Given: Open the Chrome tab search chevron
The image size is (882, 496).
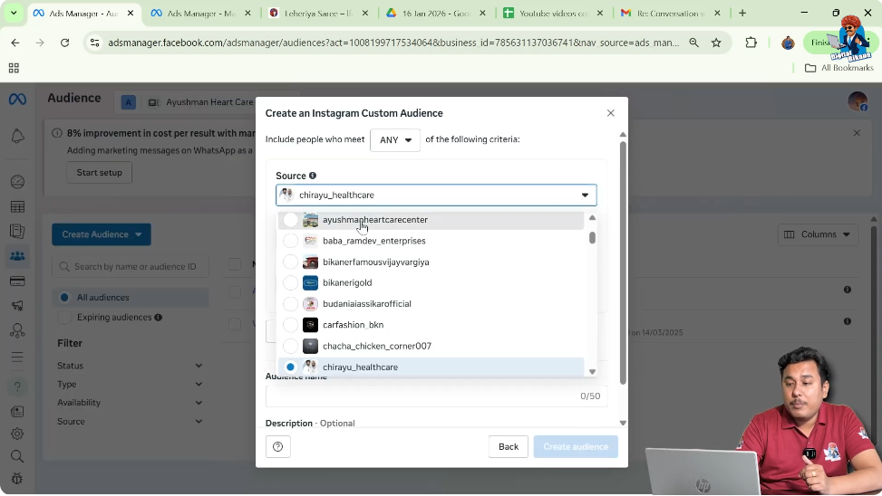Looking at the screenshot, I should click(x=14, y=13).
